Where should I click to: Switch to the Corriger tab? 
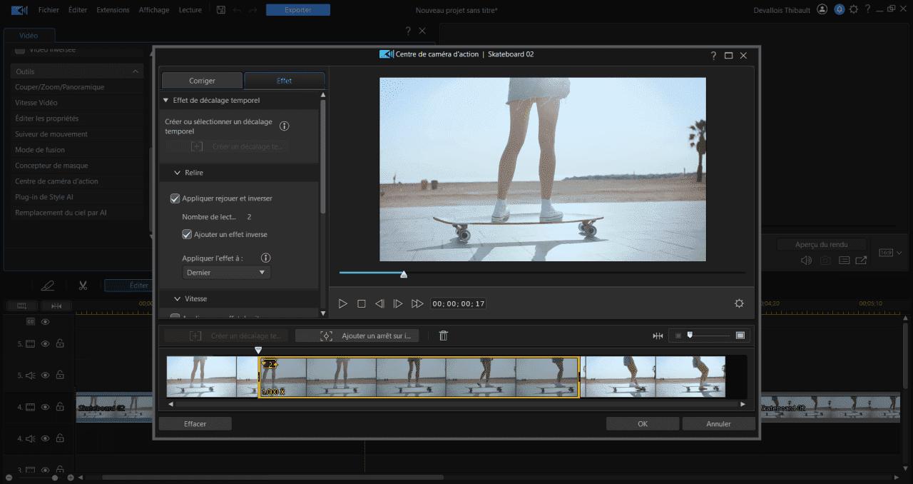(202, 80)
